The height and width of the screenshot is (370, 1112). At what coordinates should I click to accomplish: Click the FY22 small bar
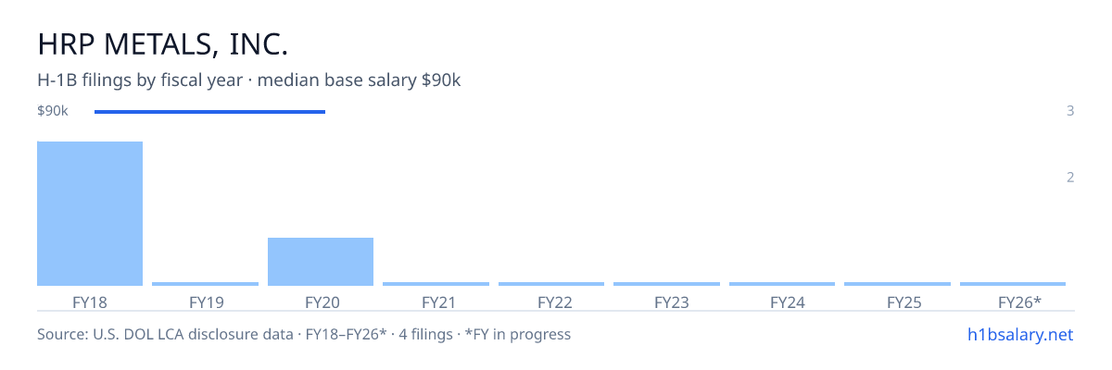click(x=551, y=284)
